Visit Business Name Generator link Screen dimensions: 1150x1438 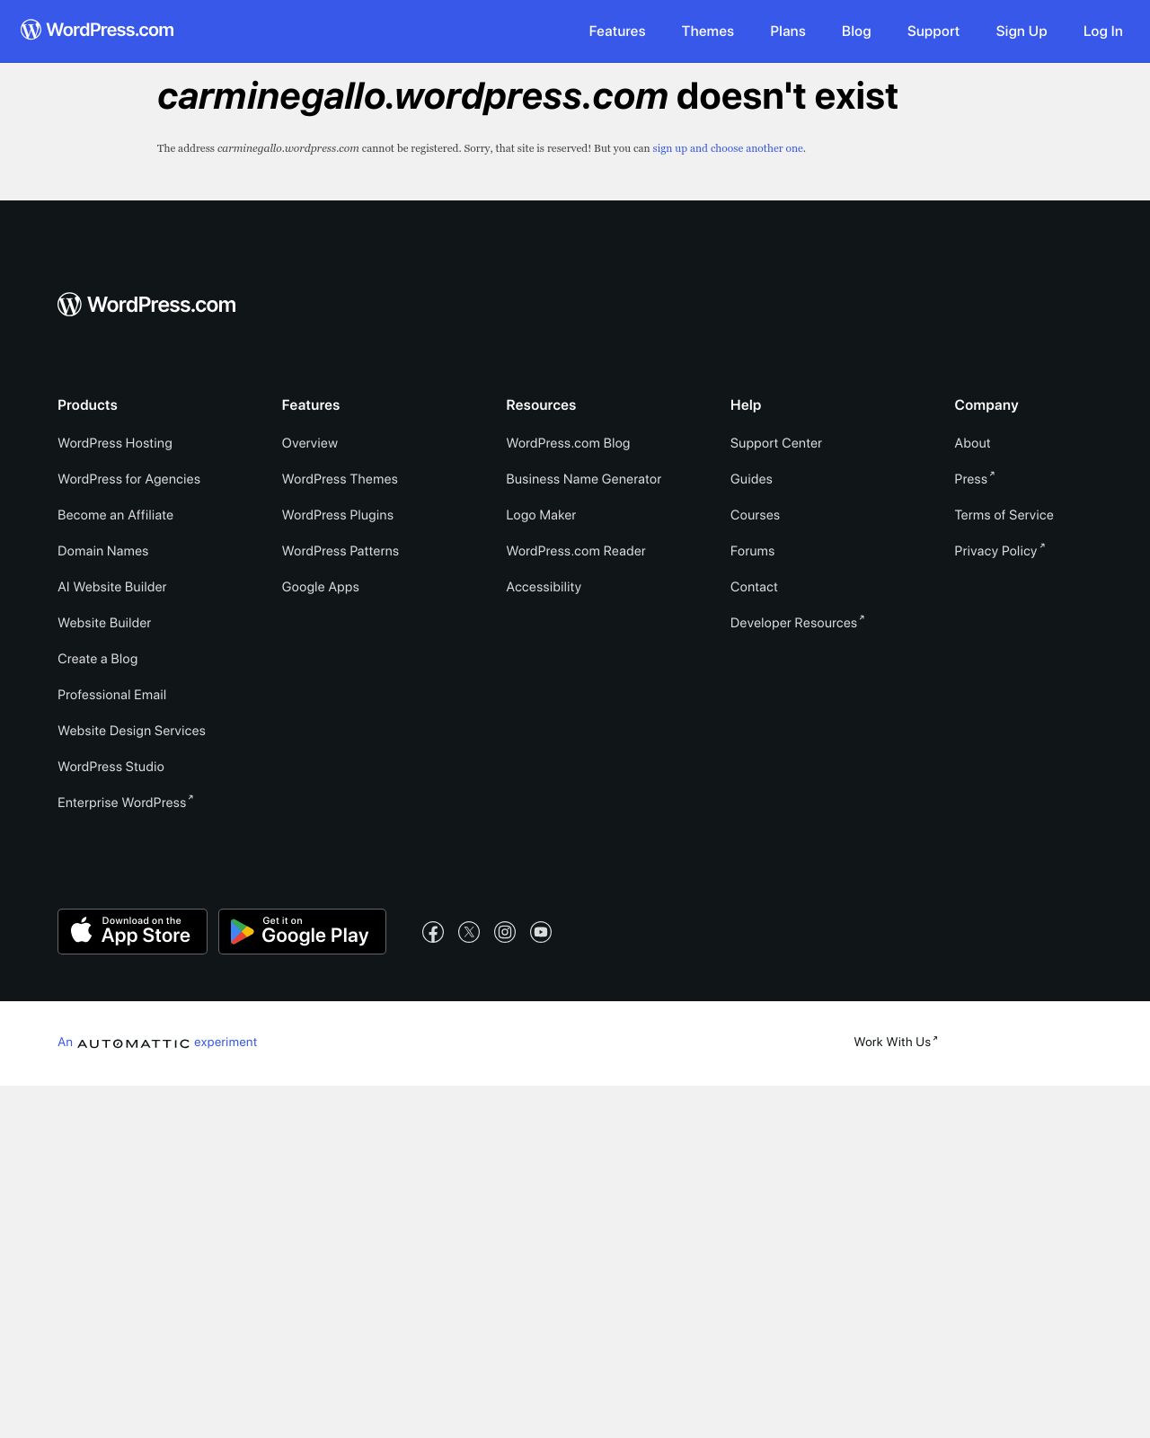coord(583,479)
